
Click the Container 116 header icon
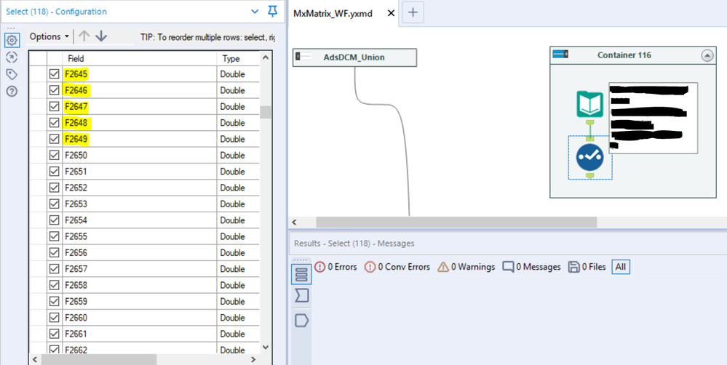(x=560, y=55)
